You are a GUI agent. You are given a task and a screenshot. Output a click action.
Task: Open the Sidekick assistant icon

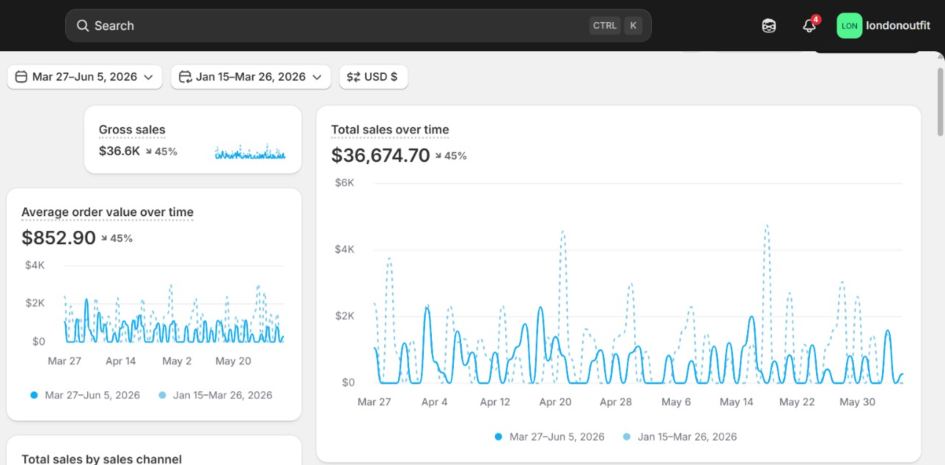tap(768, 26)
